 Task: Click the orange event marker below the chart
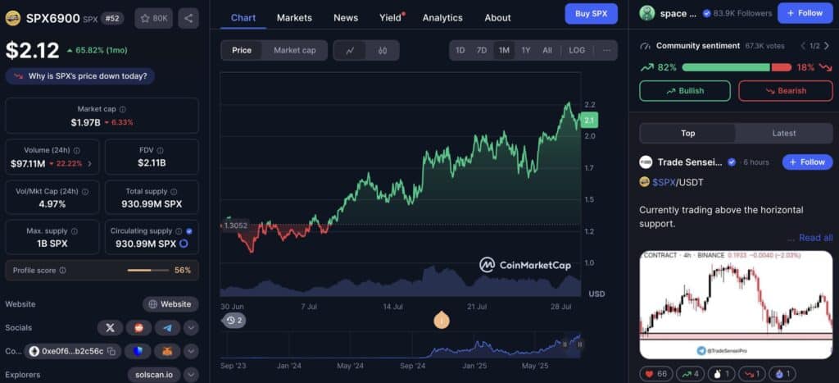[442, 321]
